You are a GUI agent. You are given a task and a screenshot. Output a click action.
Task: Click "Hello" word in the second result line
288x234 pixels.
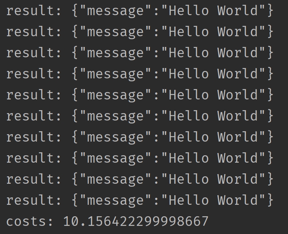(x=189, y=32)
